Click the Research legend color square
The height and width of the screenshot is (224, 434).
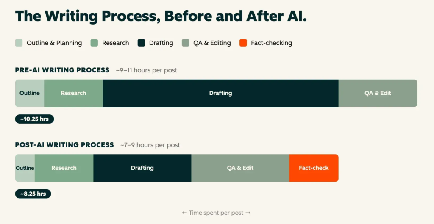[94, 43]
